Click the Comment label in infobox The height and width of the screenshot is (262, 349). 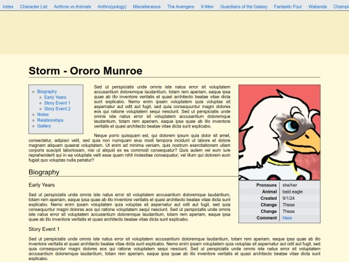point(266,218)
